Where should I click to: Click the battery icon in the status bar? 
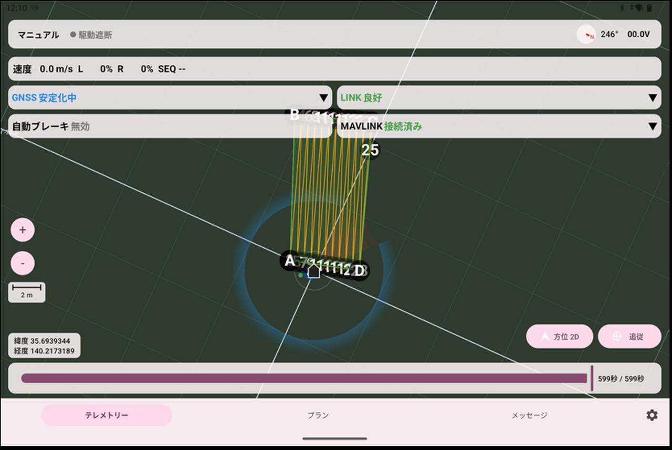pos(649,8)
